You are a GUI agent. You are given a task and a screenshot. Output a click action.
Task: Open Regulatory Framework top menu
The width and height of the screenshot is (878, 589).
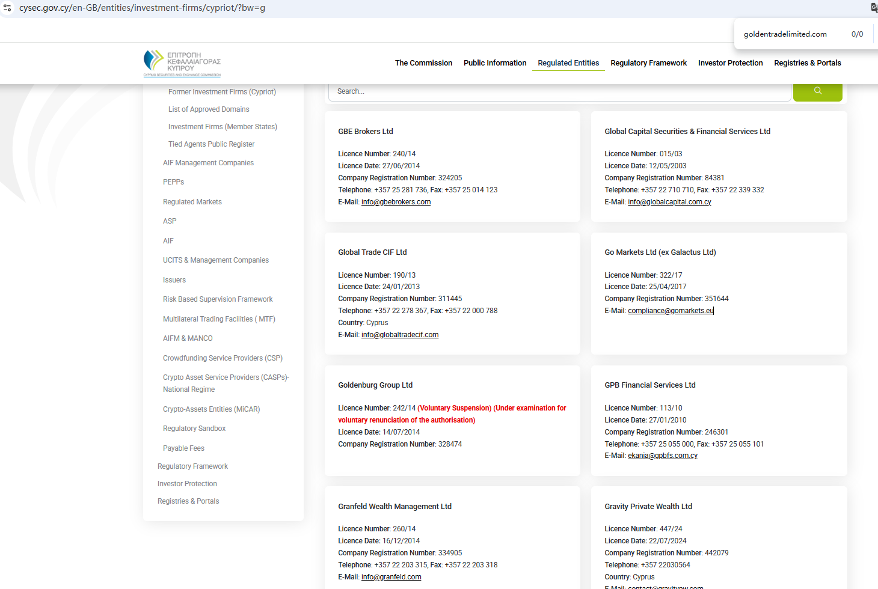[648, 63]
